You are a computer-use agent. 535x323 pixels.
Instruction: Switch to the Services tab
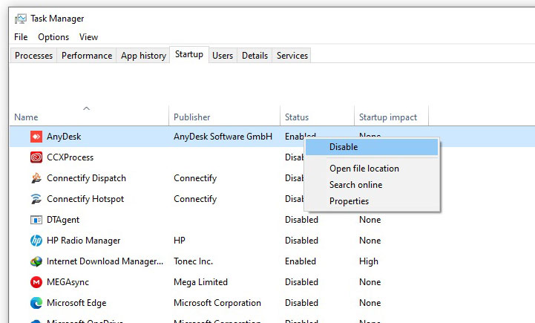(x=292, y=55)
